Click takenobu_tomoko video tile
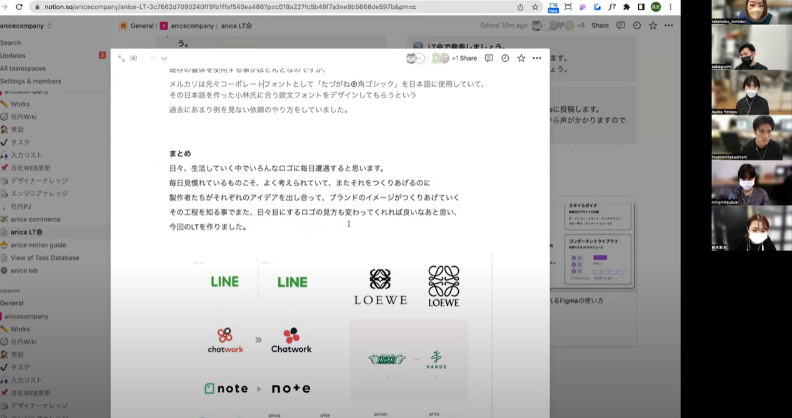Image resolution: width=792 pixels, height=418 pixels. pyautogui.click(x=751, y=12)
